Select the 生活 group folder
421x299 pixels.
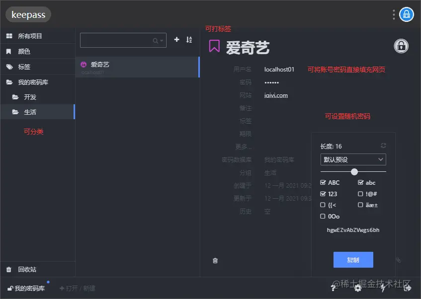(38, 112)
